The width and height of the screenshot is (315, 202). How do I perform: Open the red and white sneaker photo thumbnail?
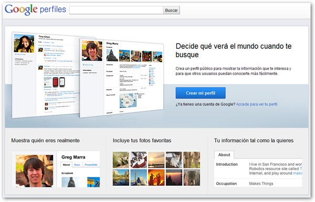[139, 160]
